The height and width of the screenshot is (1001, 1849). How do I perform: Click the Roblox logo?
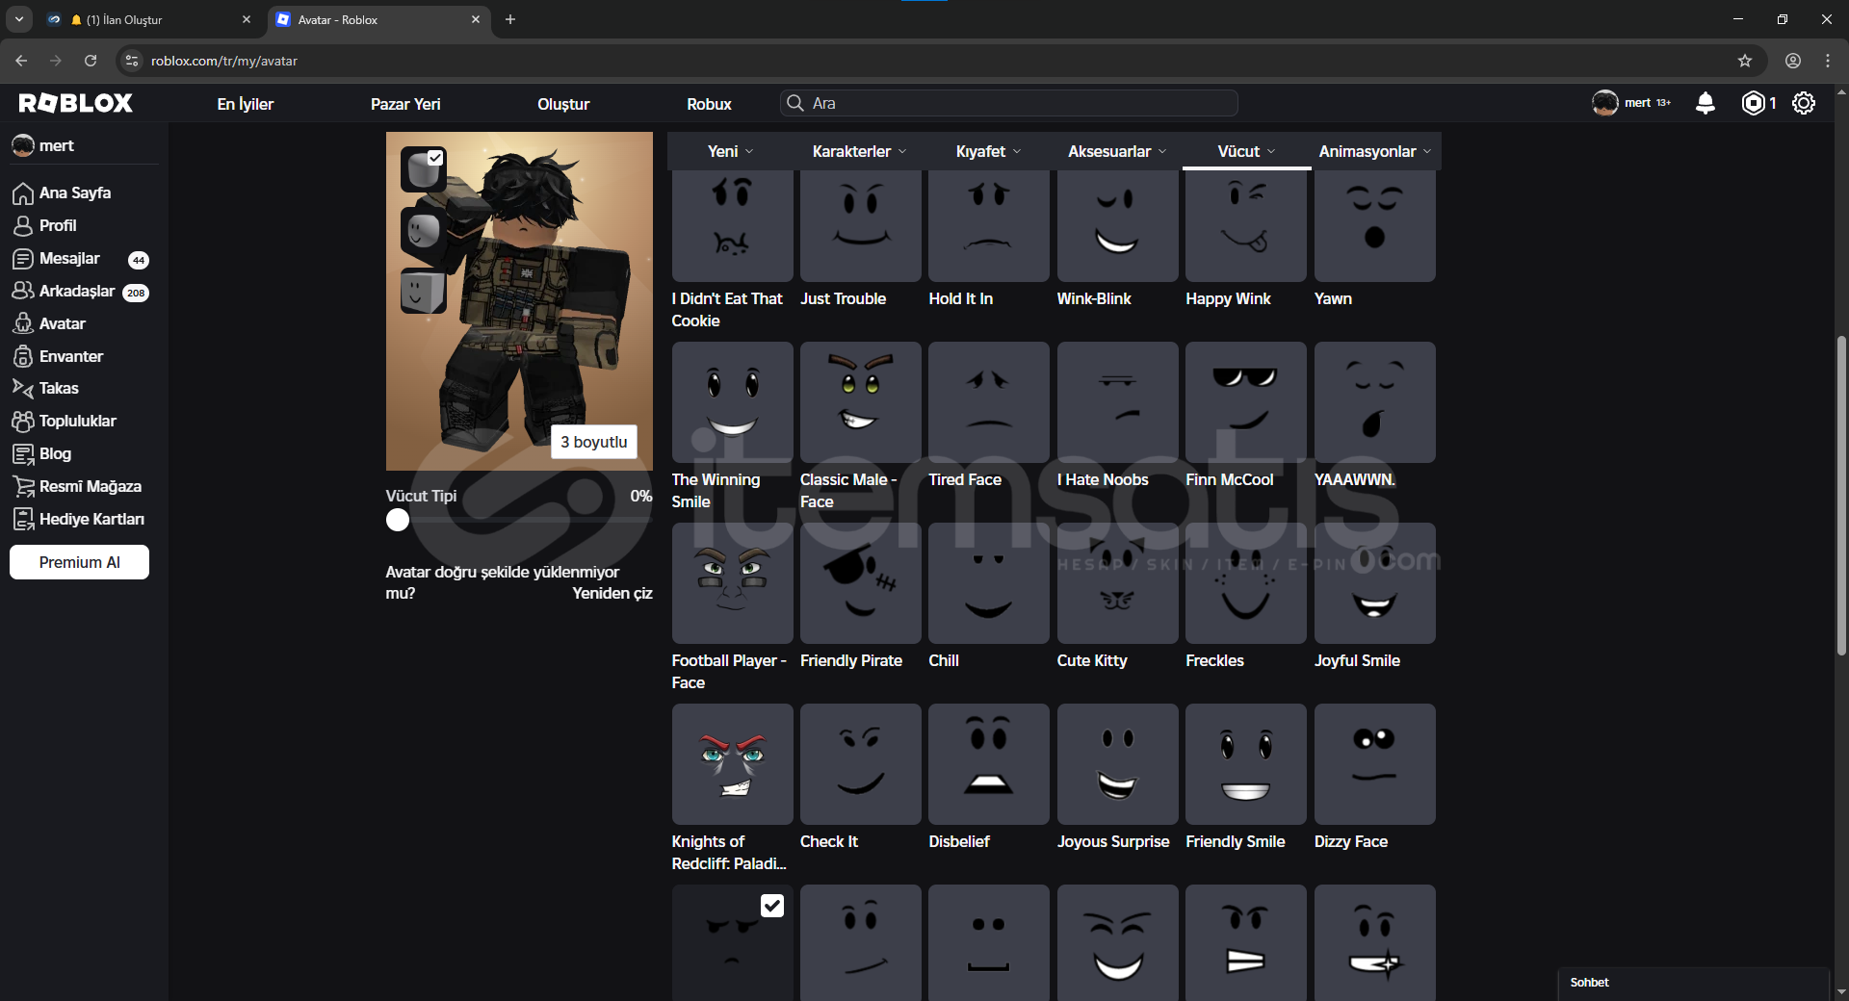[76, 103]
